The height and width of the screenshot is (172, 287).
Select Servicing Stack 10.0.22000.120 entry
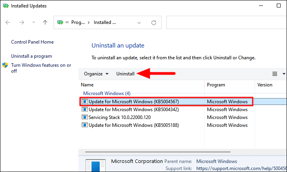[x=119, y=117]
